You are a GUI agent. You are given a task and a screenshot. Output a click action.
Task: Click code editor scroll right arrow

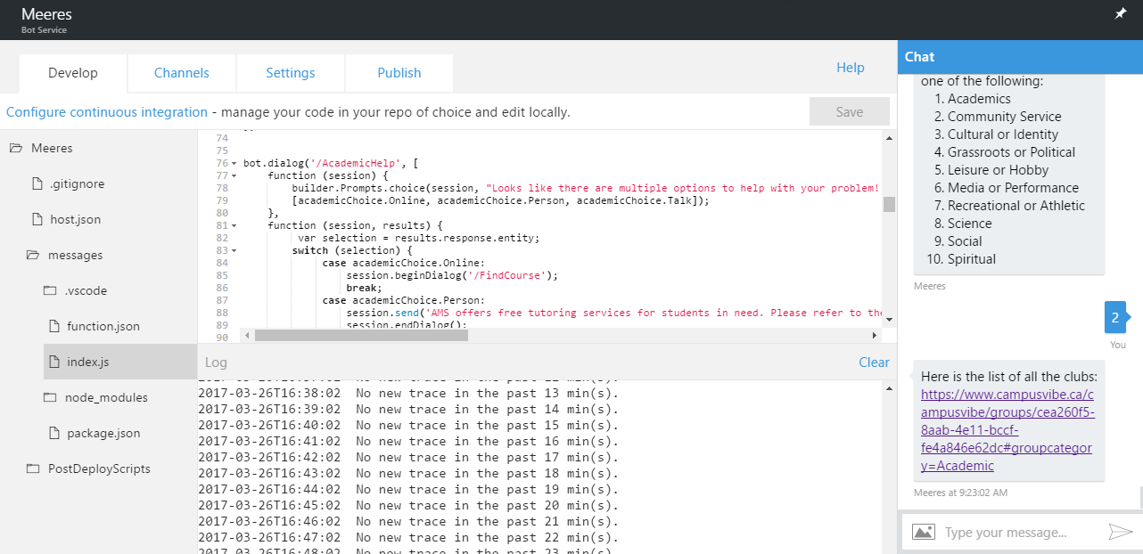coord(874,335)
